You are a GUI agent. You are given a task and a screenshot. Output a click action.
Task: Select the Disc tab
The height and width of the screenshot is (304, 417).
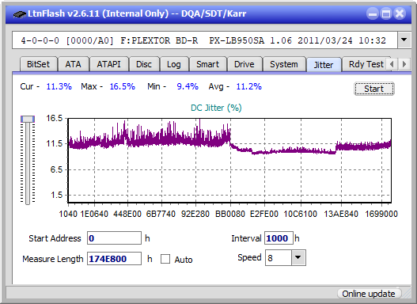144,64
